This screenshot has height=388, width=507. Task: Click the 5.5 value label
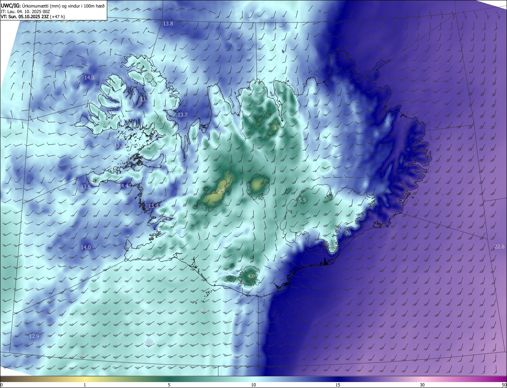[302, 200]
